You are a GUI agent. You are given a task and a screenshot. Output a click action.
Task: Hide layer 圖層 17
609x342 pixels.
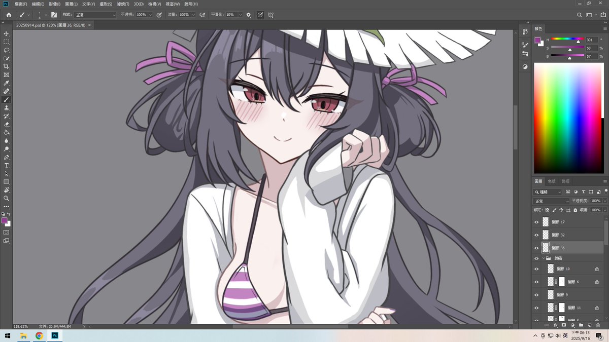tap(537, 222)
